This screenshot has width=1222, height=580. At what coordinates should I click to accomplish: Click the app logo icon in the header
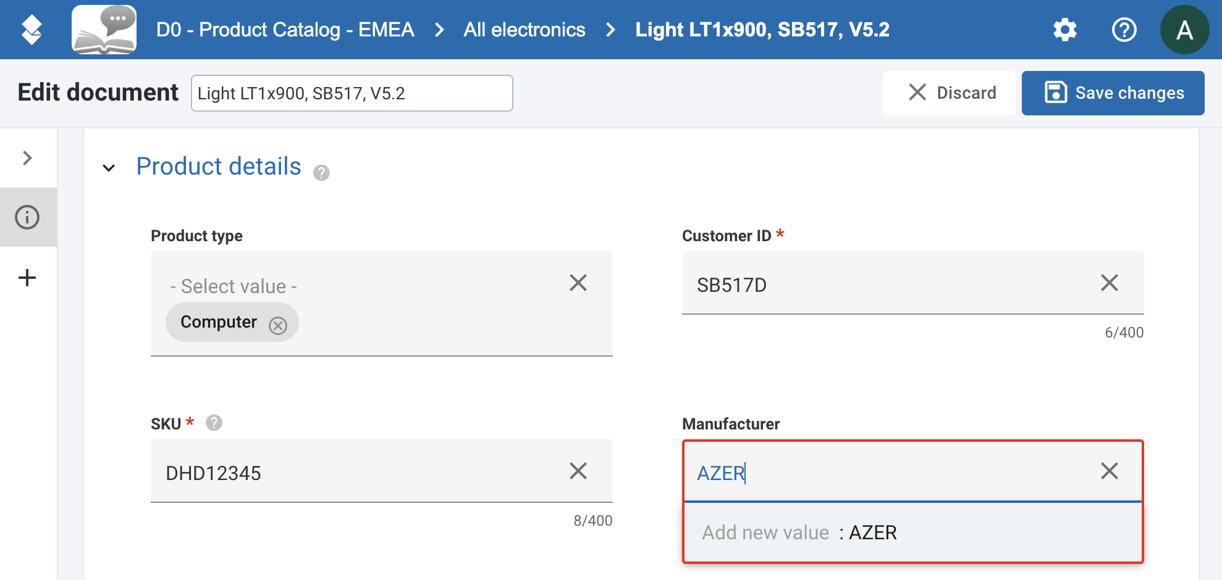(32, 30)
